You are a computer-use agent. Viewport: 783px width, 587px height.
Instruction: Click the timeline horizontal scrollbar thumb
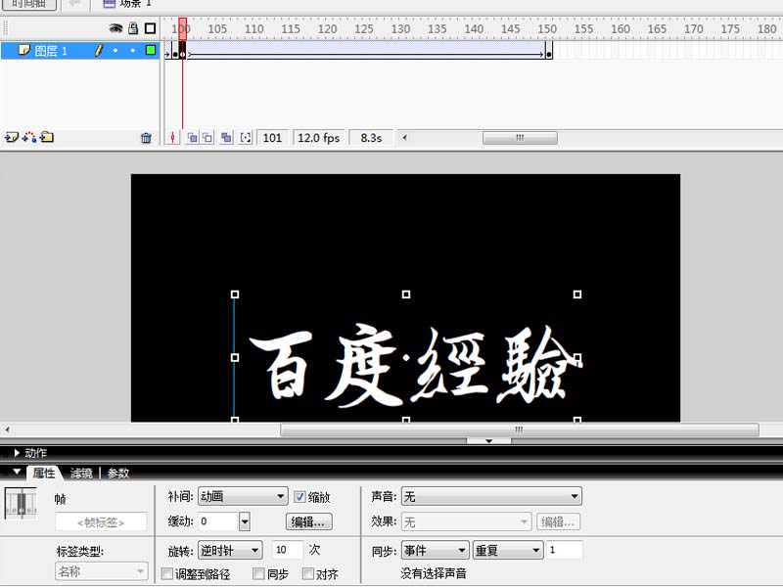click(x=520, y=137)
